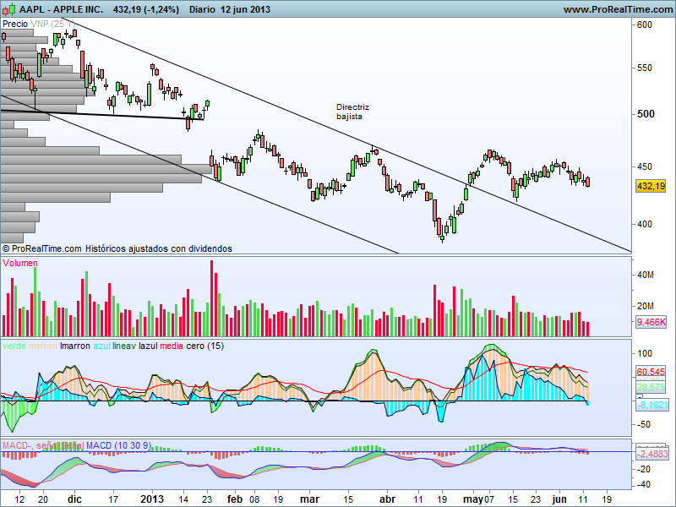Open the www.ProRealTime.com link
Image resolution: width=676 pixels, height=507 pixels.
619,9
